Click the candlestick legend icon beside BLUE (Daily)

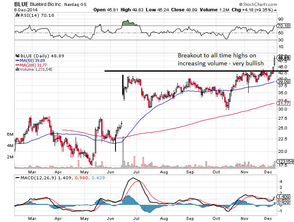coord(18,56)
